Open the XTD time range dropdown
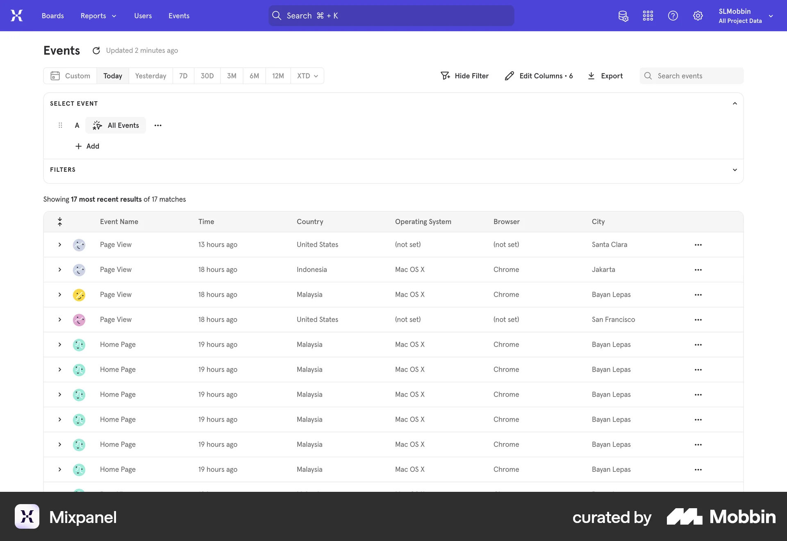 pos(307,76)
